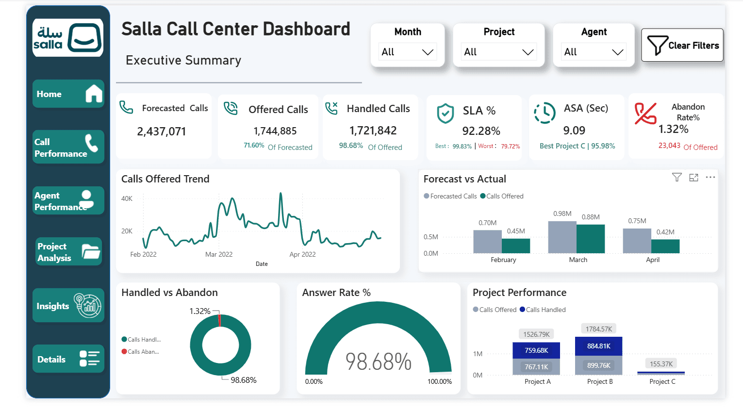Navigate to Call Performance page
This screenshot has width=743, height=411.
click(x=68, y=147)
